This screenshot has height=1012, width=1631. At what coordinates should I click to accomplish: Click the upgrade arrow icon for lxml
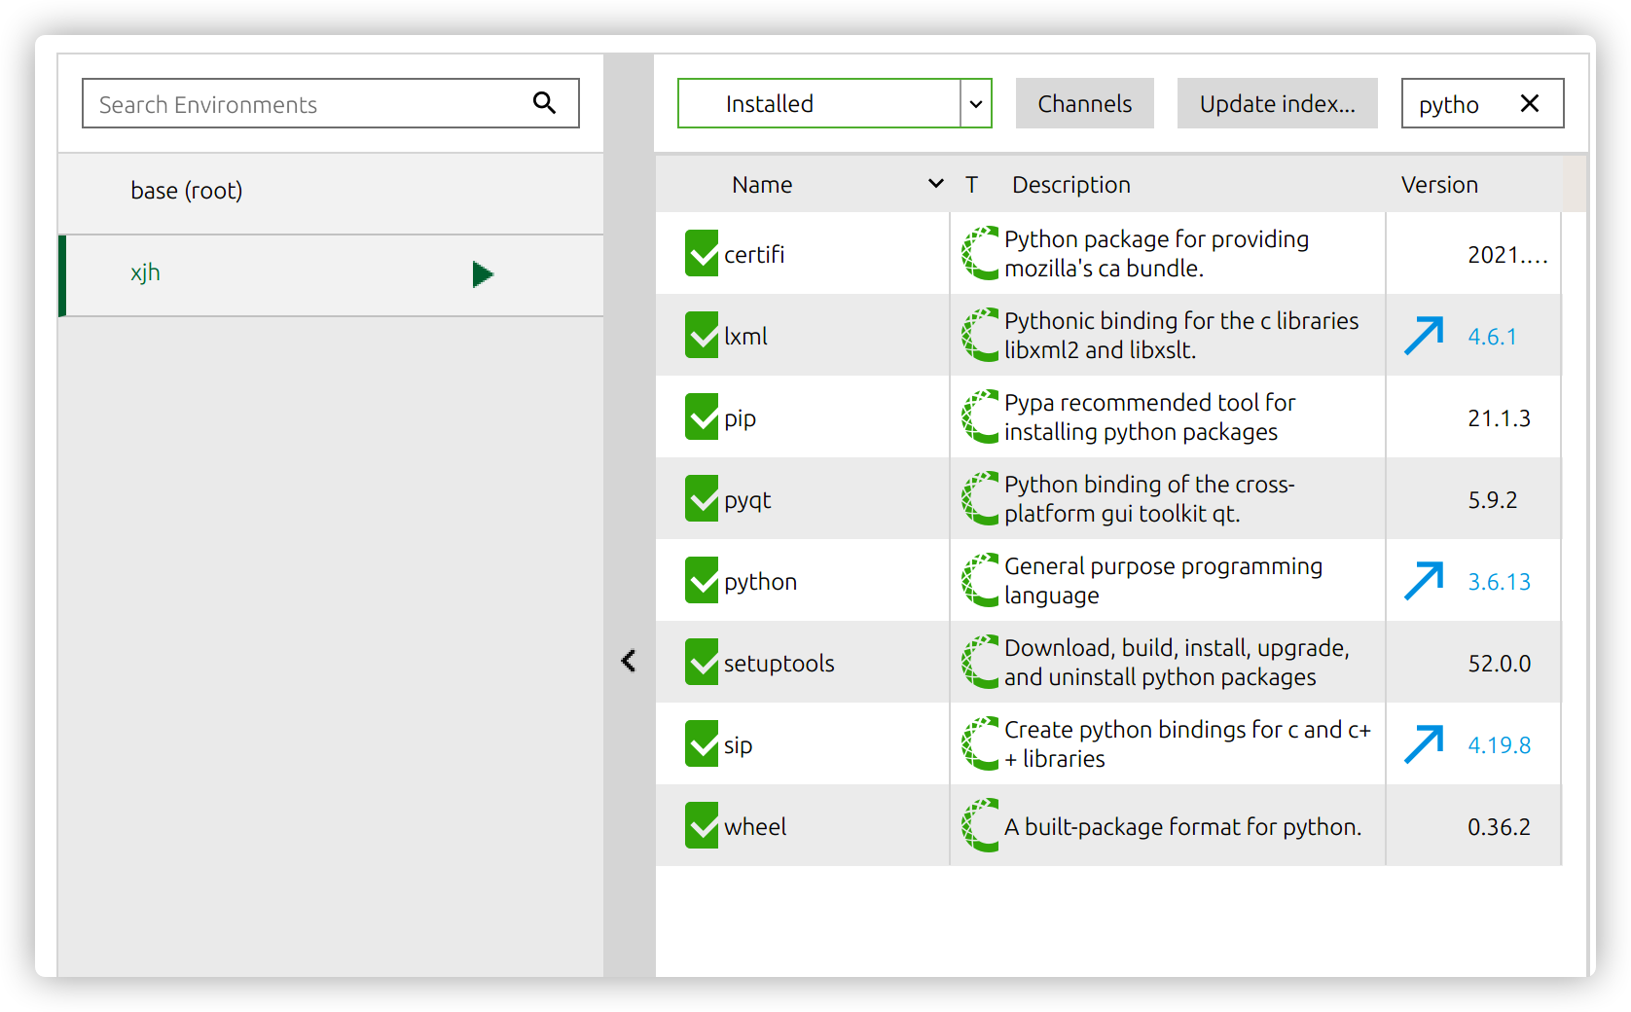1424,336
